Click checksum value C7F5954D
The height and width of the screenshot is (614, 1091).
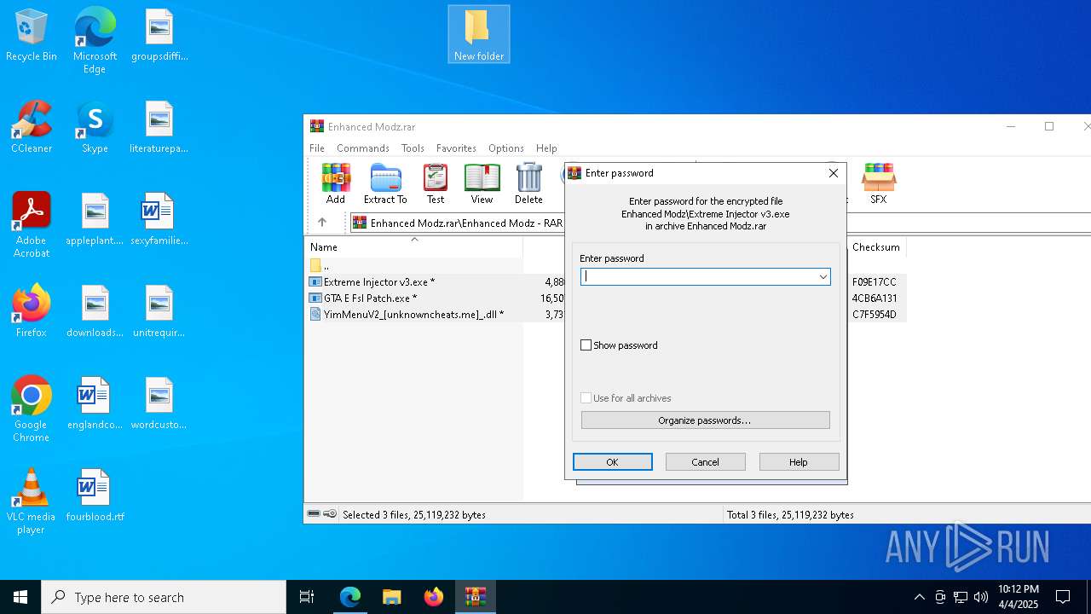click(875, 315)
